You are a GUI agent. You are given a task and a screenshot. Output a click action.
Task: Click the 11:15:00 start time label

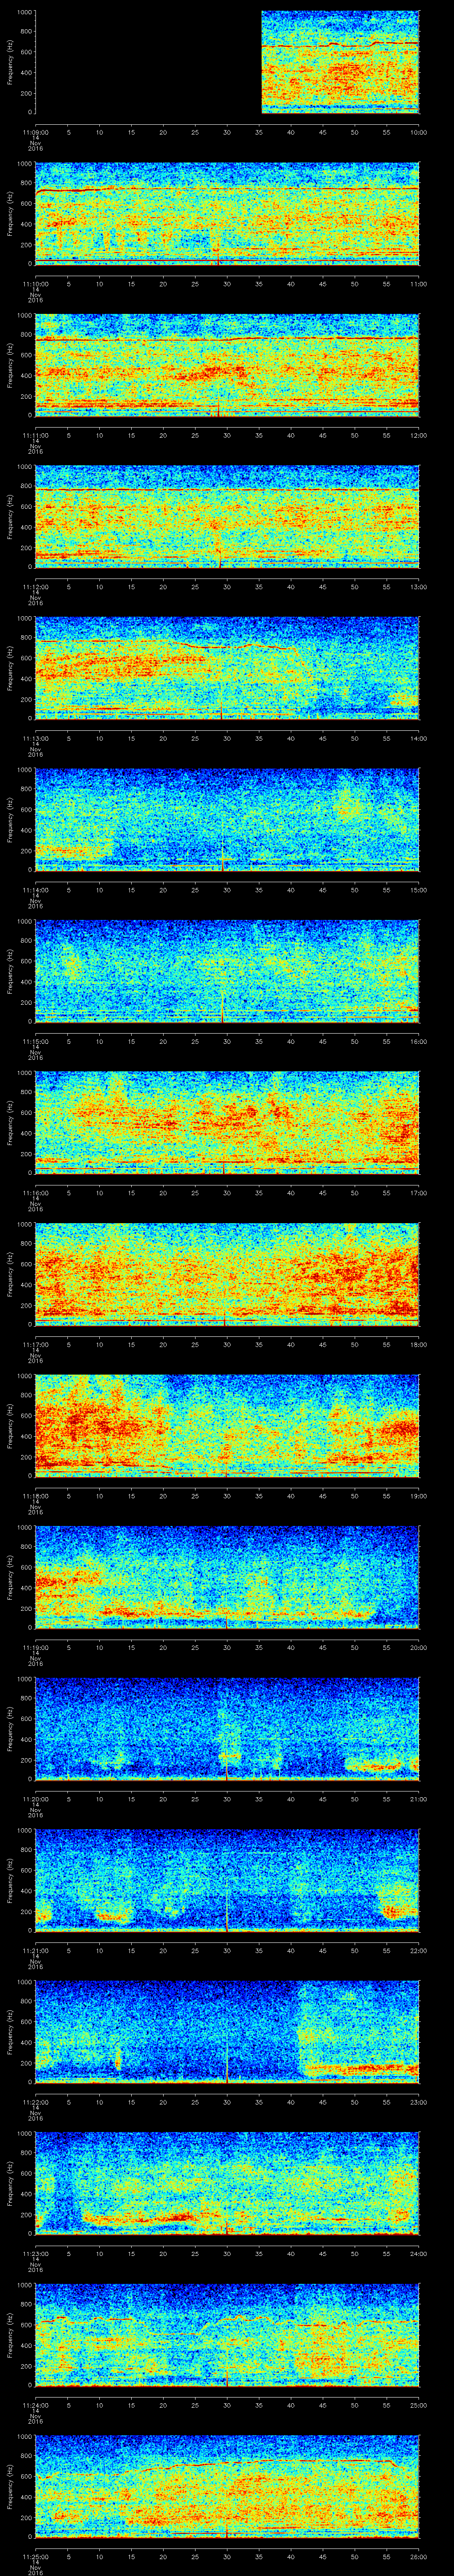coord(35,1041)
